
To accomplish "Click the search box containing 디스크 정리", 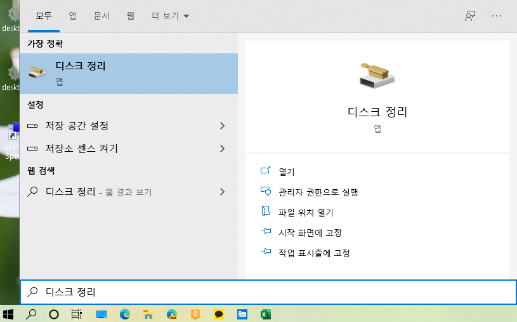I will click(268, 292).
